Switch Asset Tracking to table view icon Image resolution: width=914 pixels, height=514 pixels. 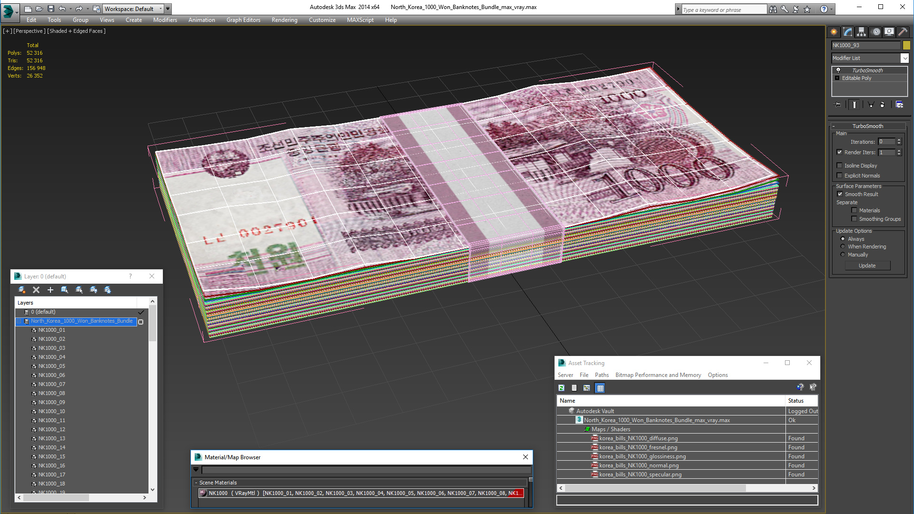coord(600,388)
